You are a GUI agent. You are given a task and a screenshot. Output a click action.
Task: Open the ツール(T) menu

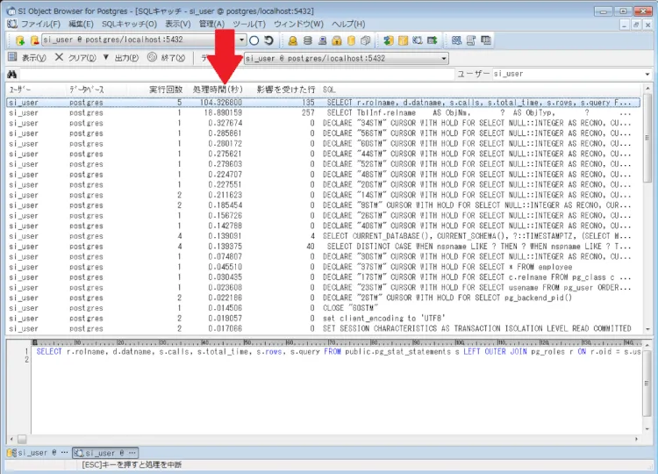coord(249,24)
